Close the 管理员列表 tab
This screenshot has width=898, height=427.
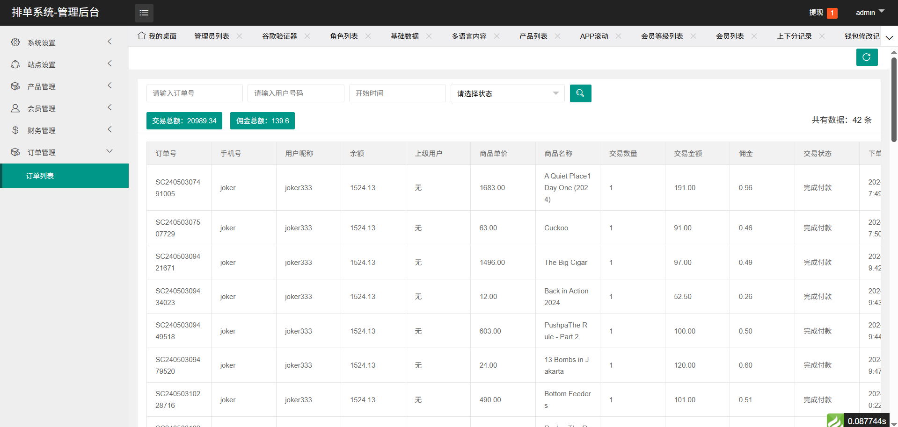(x=240, y=36)
